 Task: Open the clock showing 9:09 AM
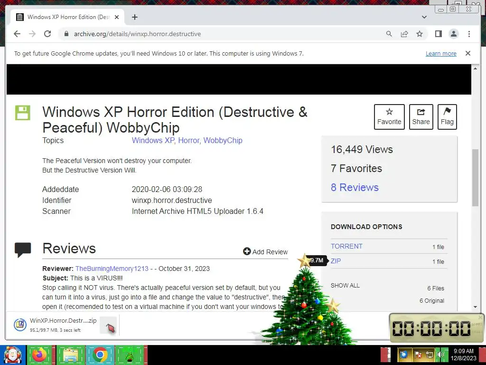coord(463,355)
